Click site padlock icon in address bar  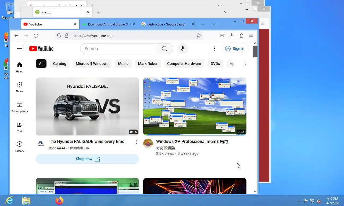(67, 36)
